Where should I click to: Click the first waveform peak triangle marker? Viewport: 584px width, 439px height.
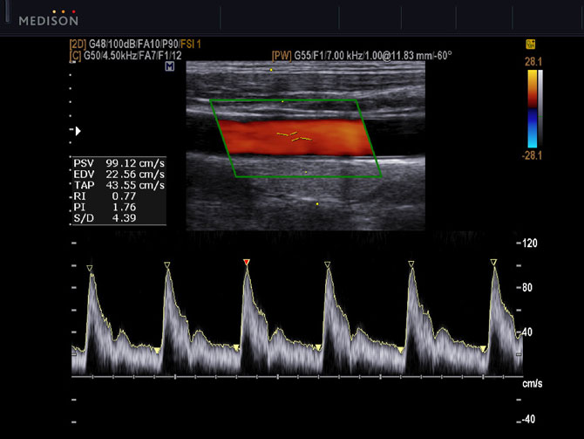click(x=90, y=268)
